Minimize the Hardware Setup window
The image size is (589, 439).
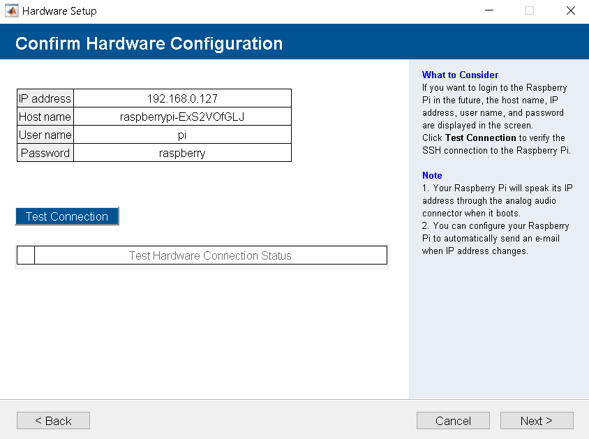[489, 10]
